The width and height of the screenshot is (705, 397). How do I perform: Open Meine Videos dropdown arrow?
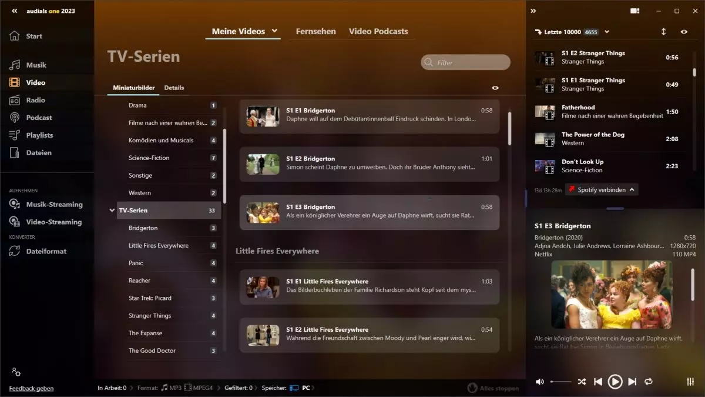click(274, 31)
